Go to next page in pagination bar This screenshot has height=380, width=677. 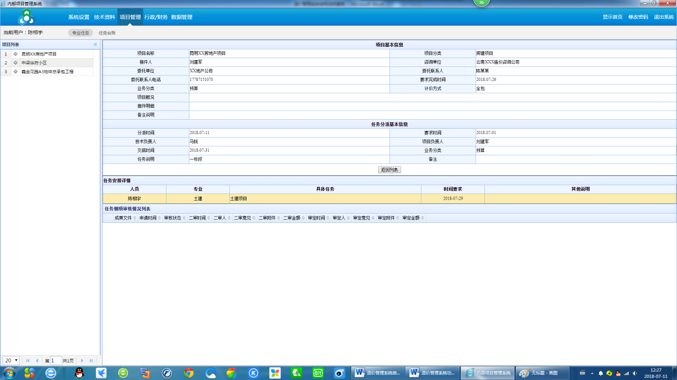click(x=82, y=361)
